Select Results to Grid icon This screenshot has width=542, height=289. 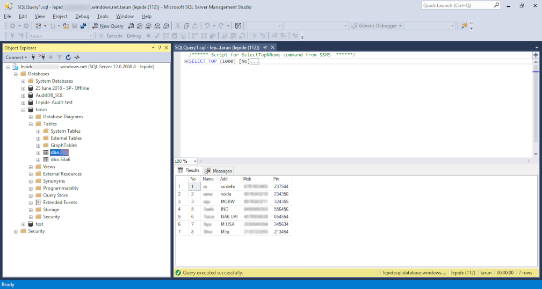(x=233, y=35)
